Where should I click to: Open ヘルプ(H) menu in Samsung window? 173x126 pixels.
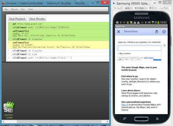point(164,8)
